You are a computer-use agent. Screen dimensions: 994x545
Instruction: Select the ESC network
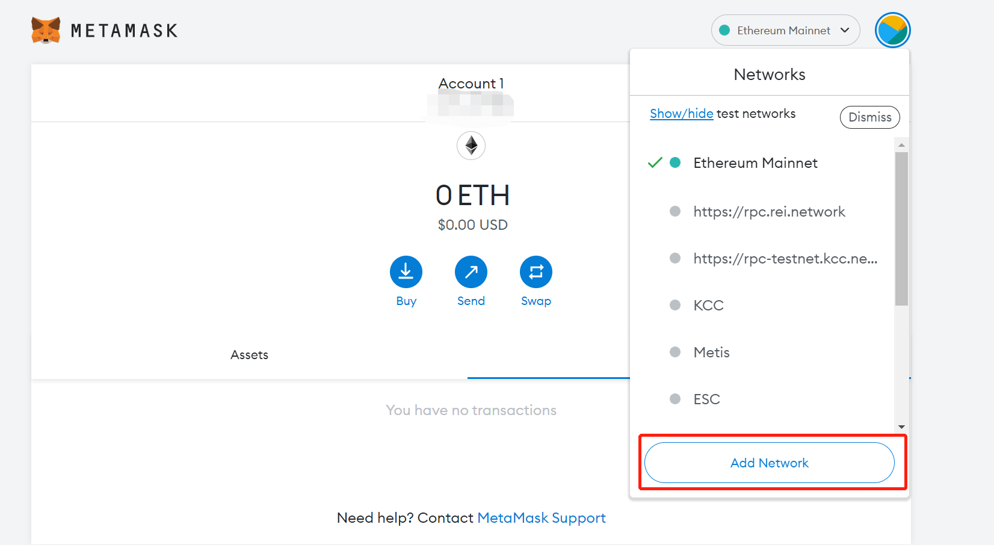(762, 399)
